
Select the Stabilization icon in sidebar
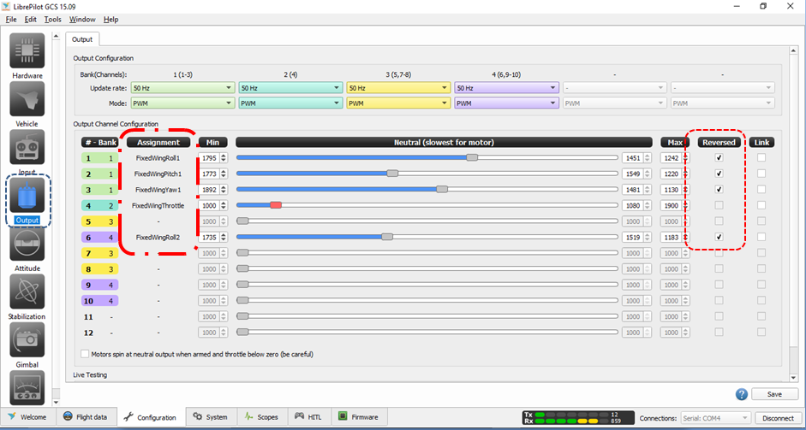27,292
